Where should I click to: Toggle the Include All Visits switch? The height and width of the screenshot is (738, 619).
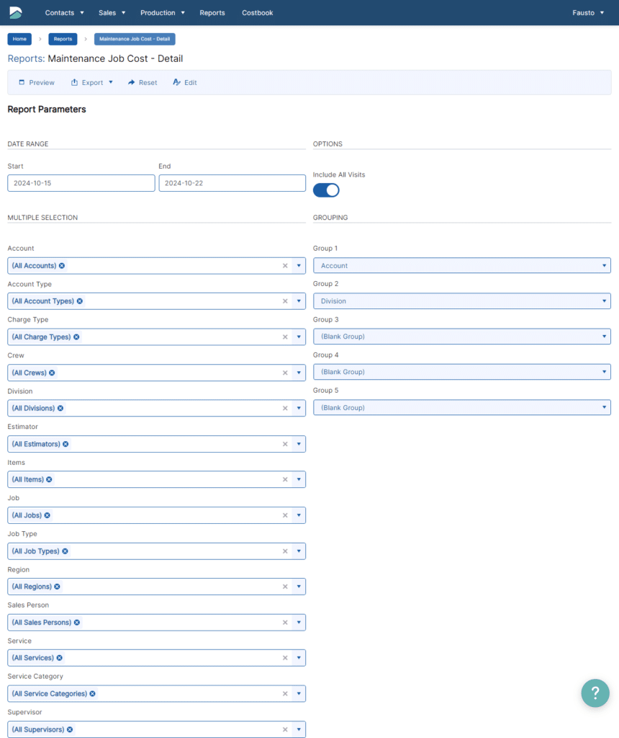coord(326,190)
